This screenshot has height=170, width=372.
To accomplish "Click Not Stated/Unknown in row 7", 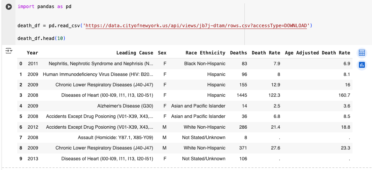I will click(204, 137).
